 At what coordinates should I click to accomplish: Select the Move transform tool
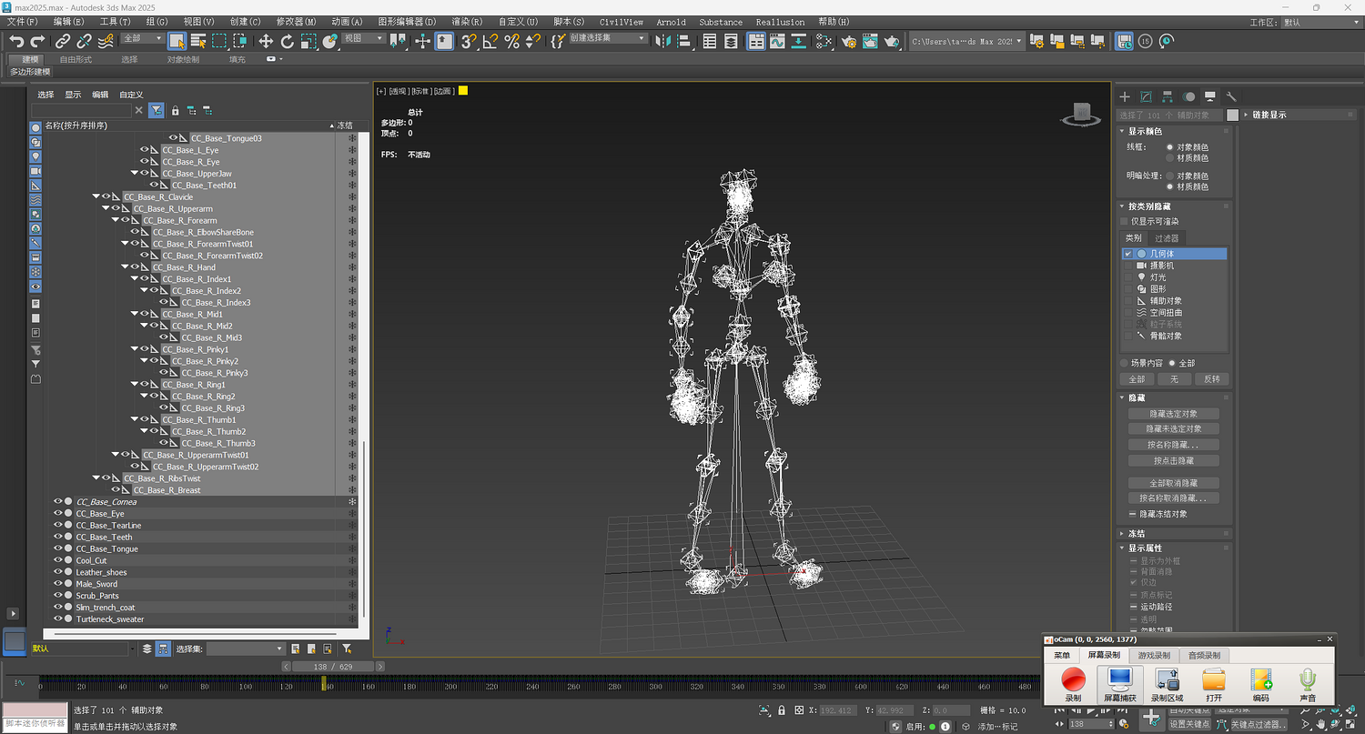[x=266, y=41]
